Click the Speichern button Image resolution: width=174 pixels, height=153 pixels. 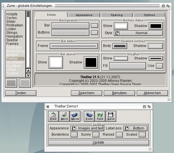tap(86, 93)
